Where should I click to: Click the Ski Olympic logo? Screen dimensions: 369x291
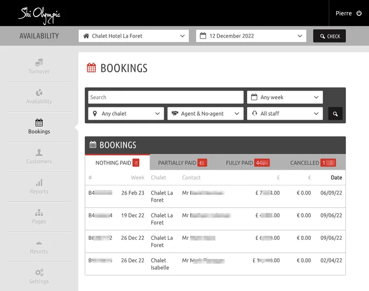click(39, 15)
